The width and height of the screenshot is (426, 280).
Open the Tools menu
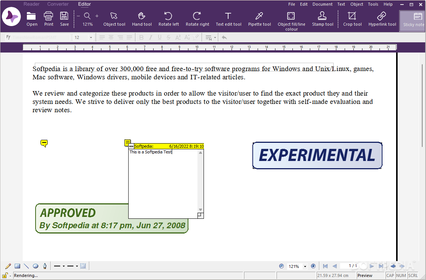coord(373,4)
